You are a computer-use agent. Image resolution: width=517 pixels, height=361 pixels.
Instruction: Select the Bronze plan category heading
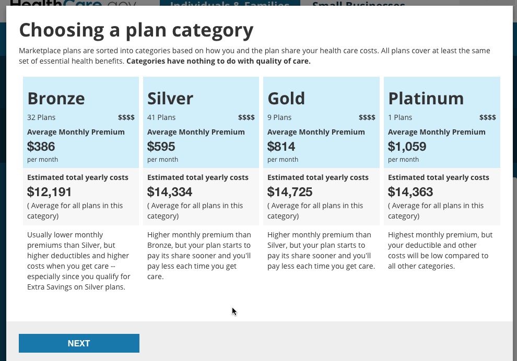pyautogui.click(x=56, y=99)
